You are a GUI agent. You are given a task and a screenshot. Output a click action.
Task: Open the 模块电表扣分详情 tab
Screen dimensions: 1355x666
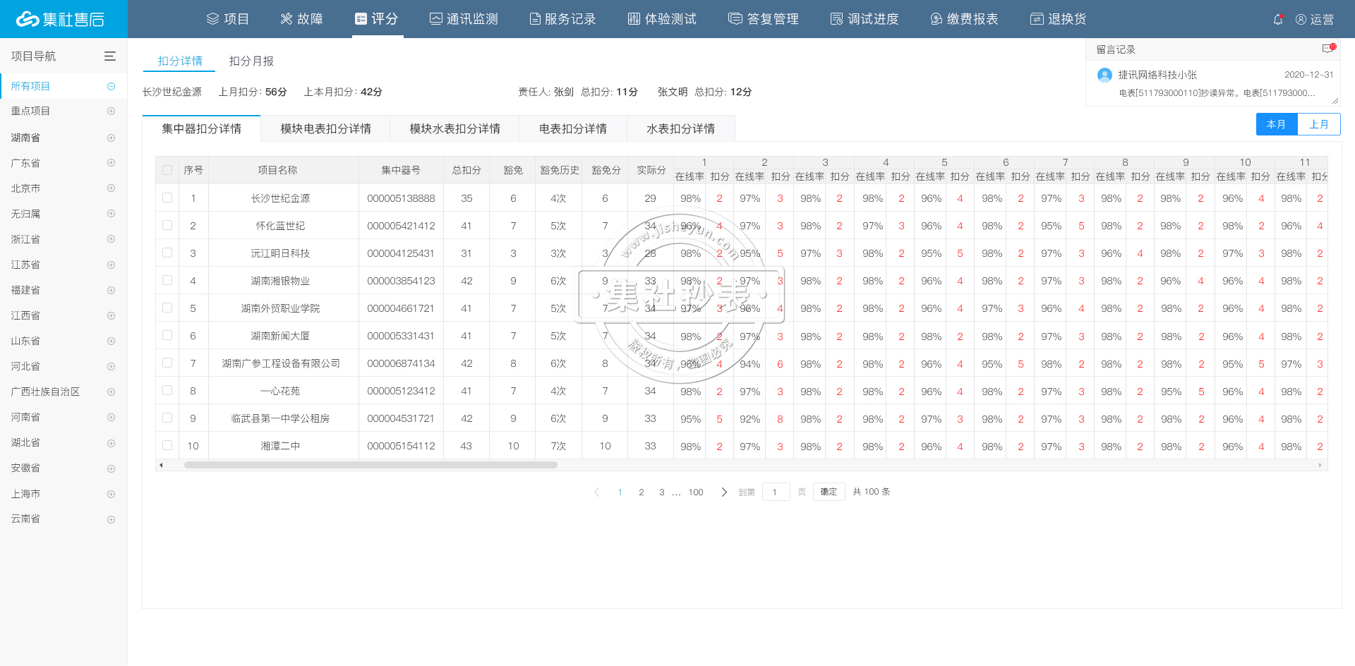pos(325,129)
